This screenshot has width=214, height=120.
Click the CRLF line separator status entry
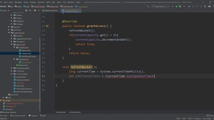pos(184,119)
